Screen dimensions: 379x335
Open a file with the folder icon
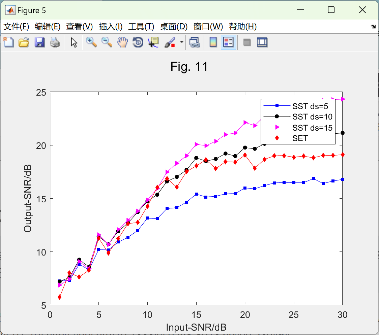click(24, 42)
